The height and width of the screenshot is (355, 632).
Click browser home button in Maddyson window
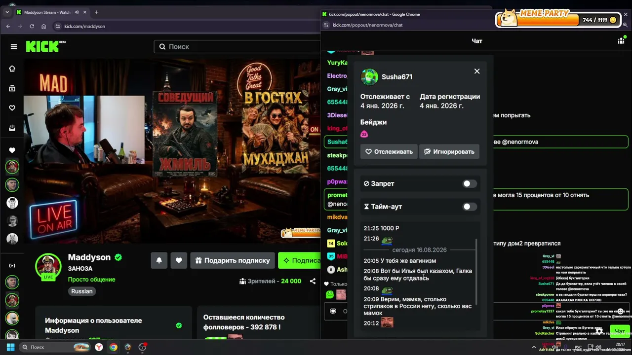[43, 26]
